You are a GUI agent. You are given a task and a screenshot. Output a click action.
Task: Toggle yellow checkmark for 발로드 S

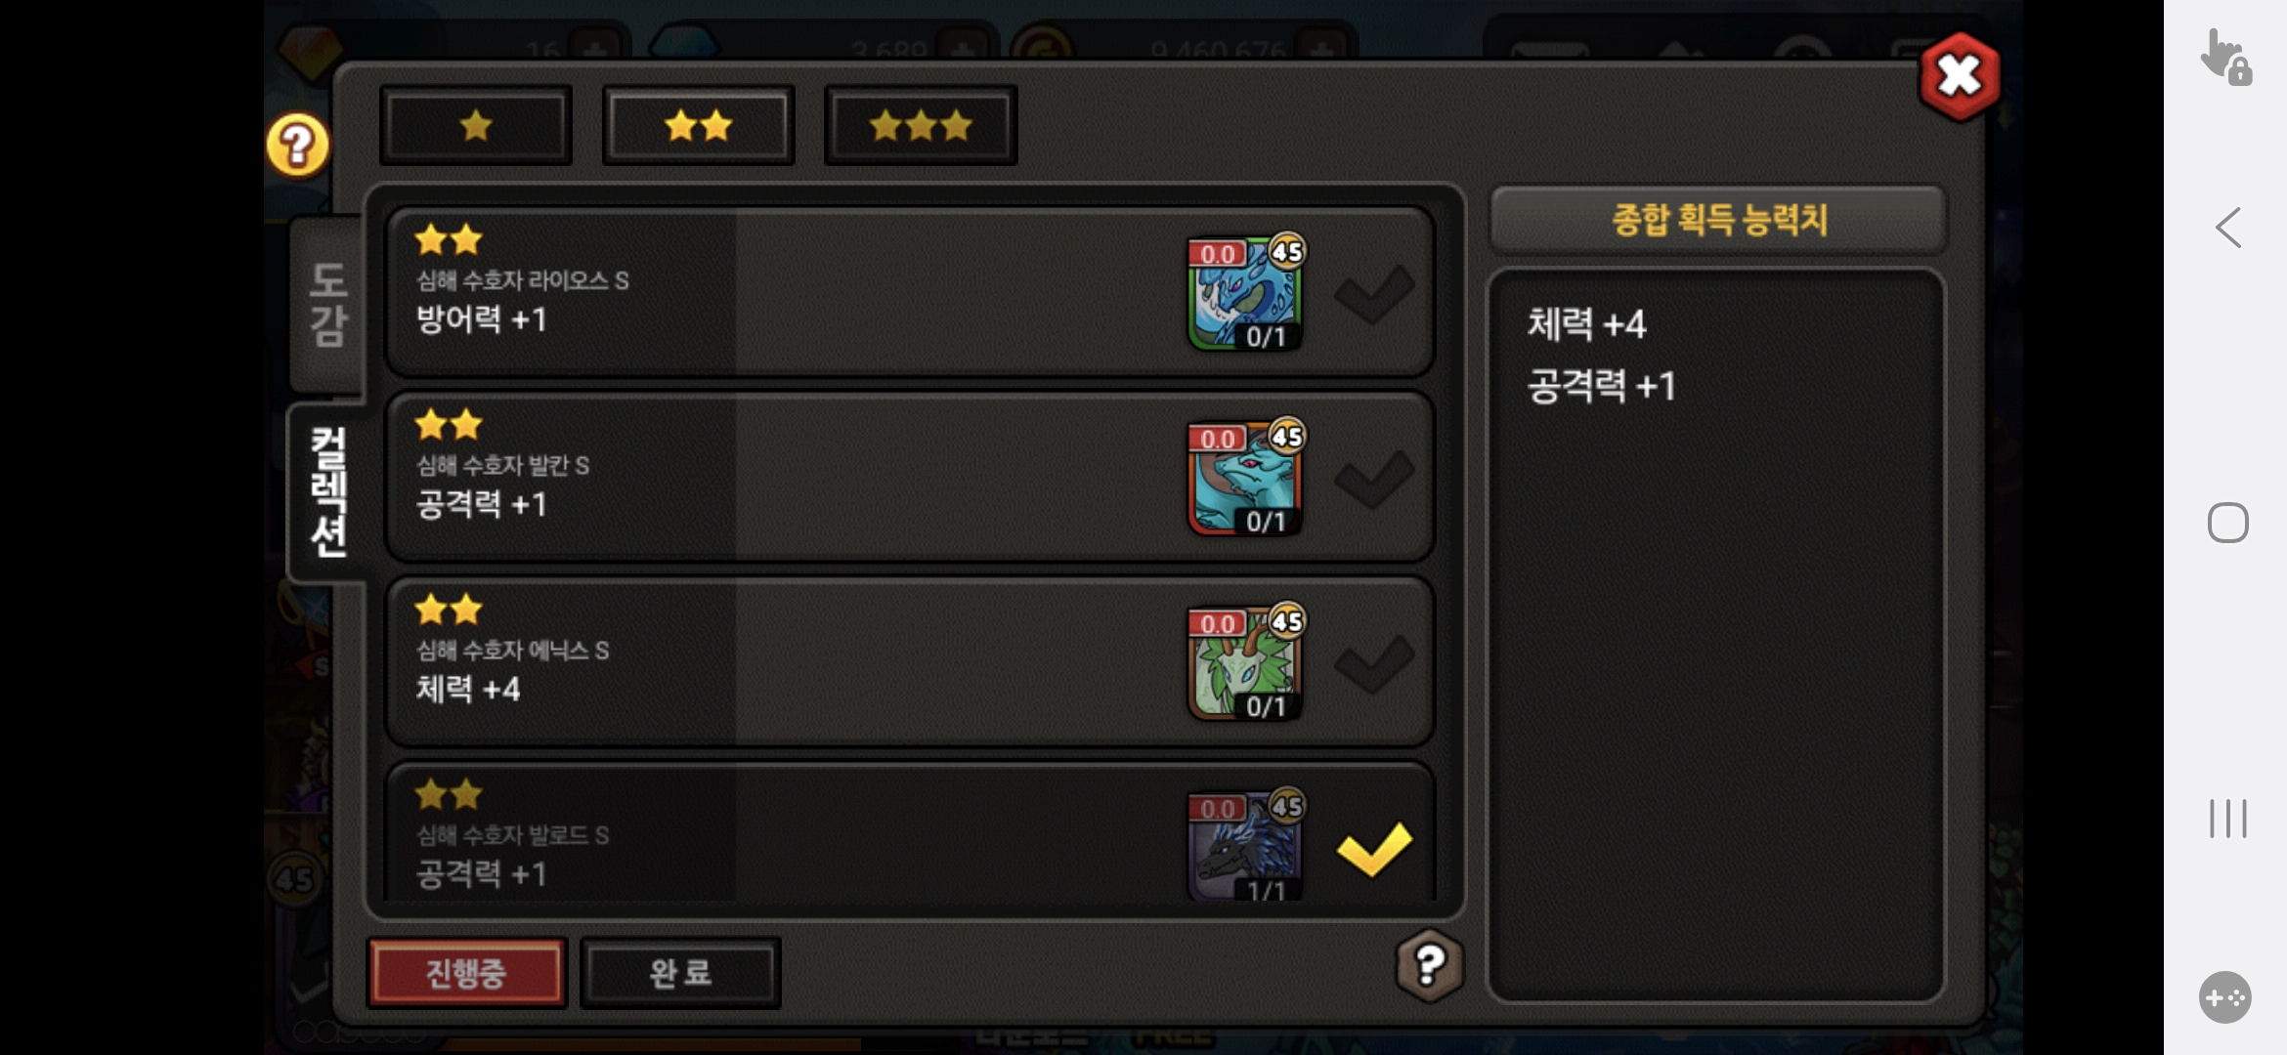[1373, 848]
